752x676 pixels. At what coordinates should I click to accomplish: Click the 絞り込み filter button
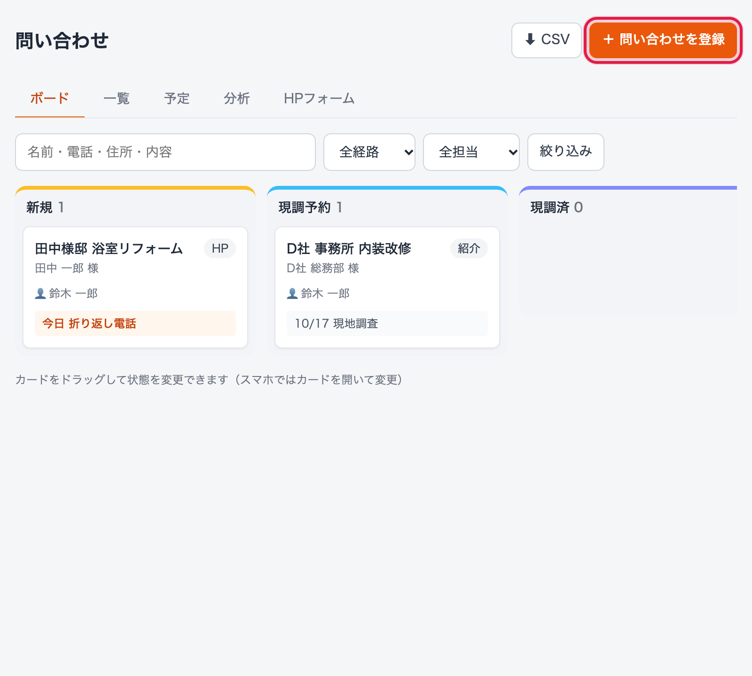tap(566, 152)
